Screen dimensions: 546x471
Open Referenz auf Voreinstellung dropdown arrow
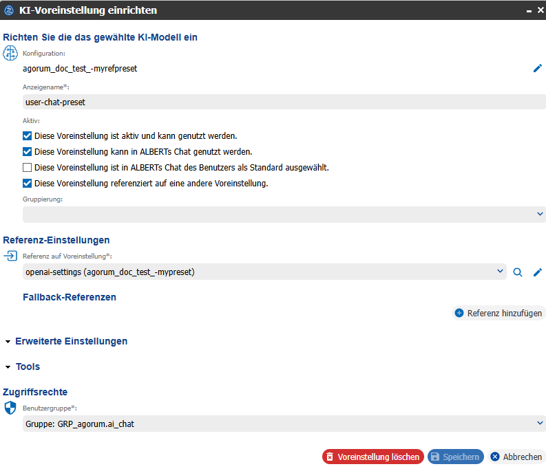[x=500, y=272]
